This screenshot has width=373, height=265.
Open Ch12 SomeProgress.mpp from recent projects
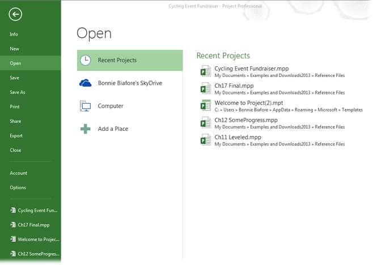pyautogui.click(x=246, y=120)
